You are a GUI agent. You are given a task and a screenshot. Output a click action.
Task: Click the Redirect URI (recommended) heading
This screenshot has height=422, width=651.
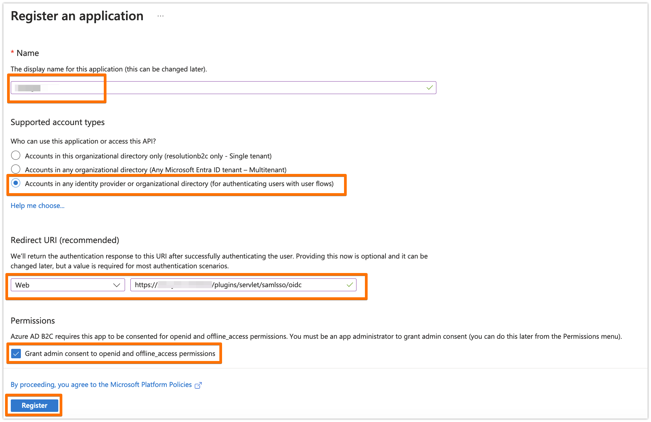tap(65, 240)
